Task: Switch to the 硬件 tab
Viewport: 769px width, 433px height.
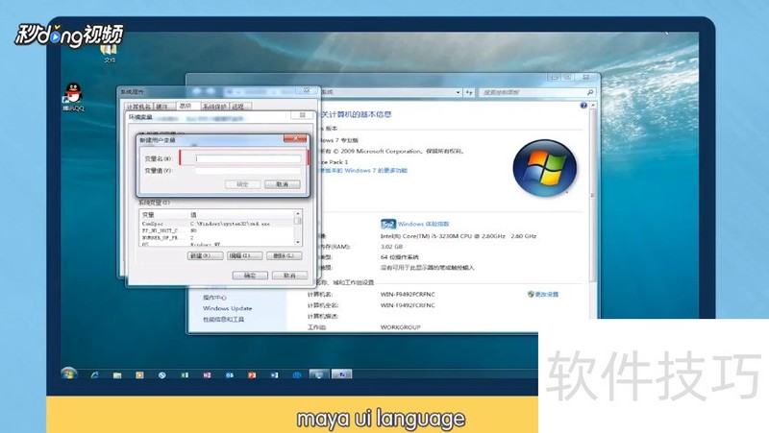Action: point(162,107)
